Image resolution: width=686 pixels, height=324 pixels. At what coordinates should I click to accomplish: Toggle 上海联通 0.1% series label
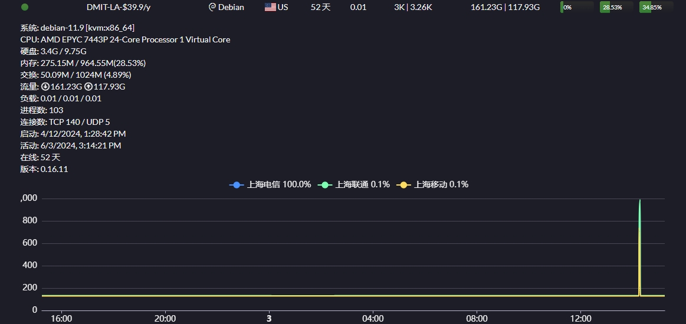pyautogui.click(x=362, y=184)
